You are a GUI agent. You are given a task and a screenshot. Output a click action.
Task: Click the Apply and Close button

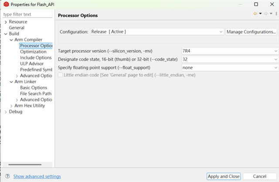[x=224, y=176]
